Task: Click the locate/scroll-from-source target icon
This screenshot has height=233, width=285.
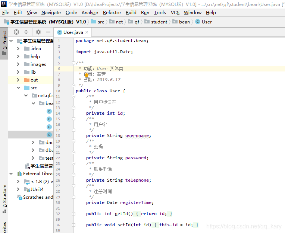Action: tap(16, 32)
